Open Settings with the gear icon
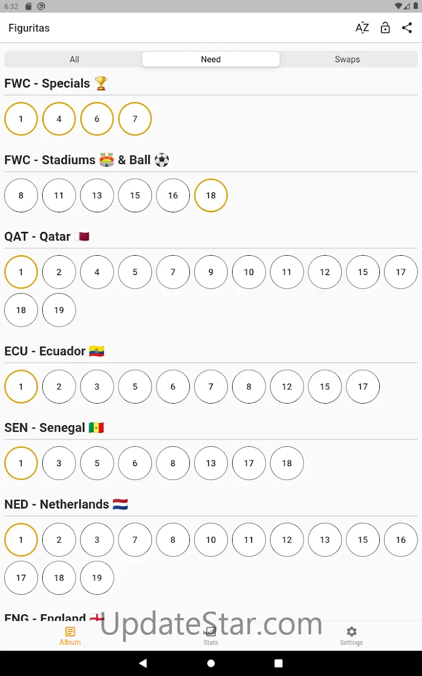The width and height of the screenshot is (422, 676). pyautogui.click(x=352, y=636)
